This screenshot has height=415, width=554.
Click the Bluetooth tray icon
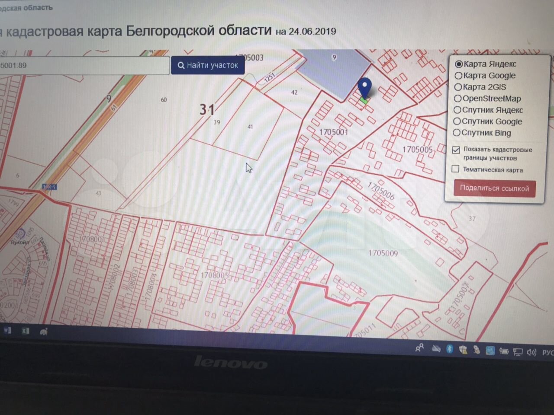point(450,348)
